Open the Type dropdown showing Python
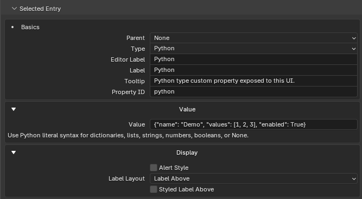This screenshot has height=199, width=362. click(x=253, y=49)
